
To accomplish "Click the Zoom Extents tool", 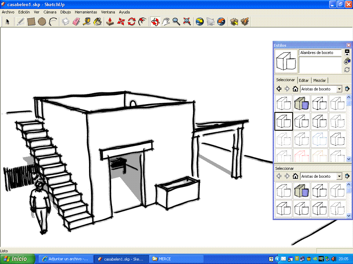I will (x=187, y=22).
